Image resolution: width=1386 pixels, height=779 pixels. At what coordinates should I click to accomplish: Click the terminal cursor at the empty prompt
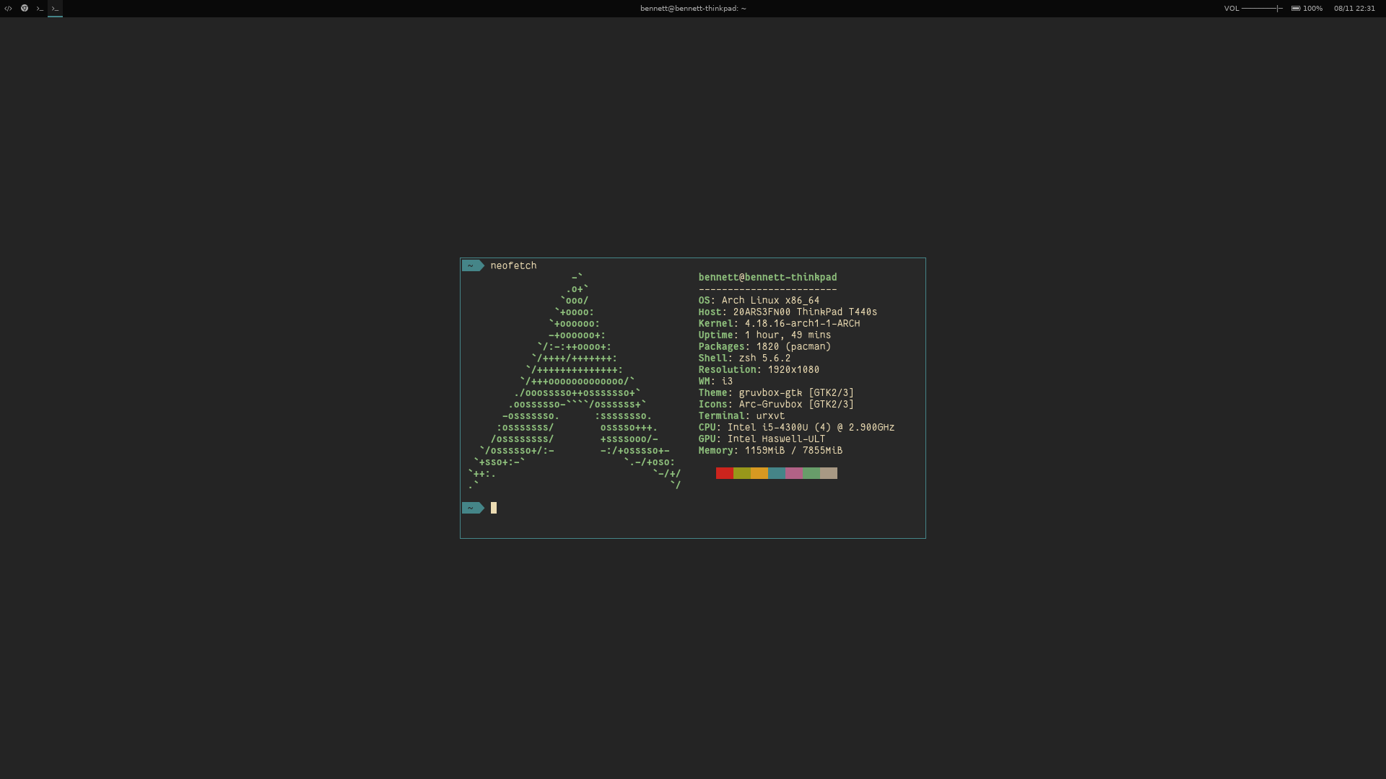[494, 508]
